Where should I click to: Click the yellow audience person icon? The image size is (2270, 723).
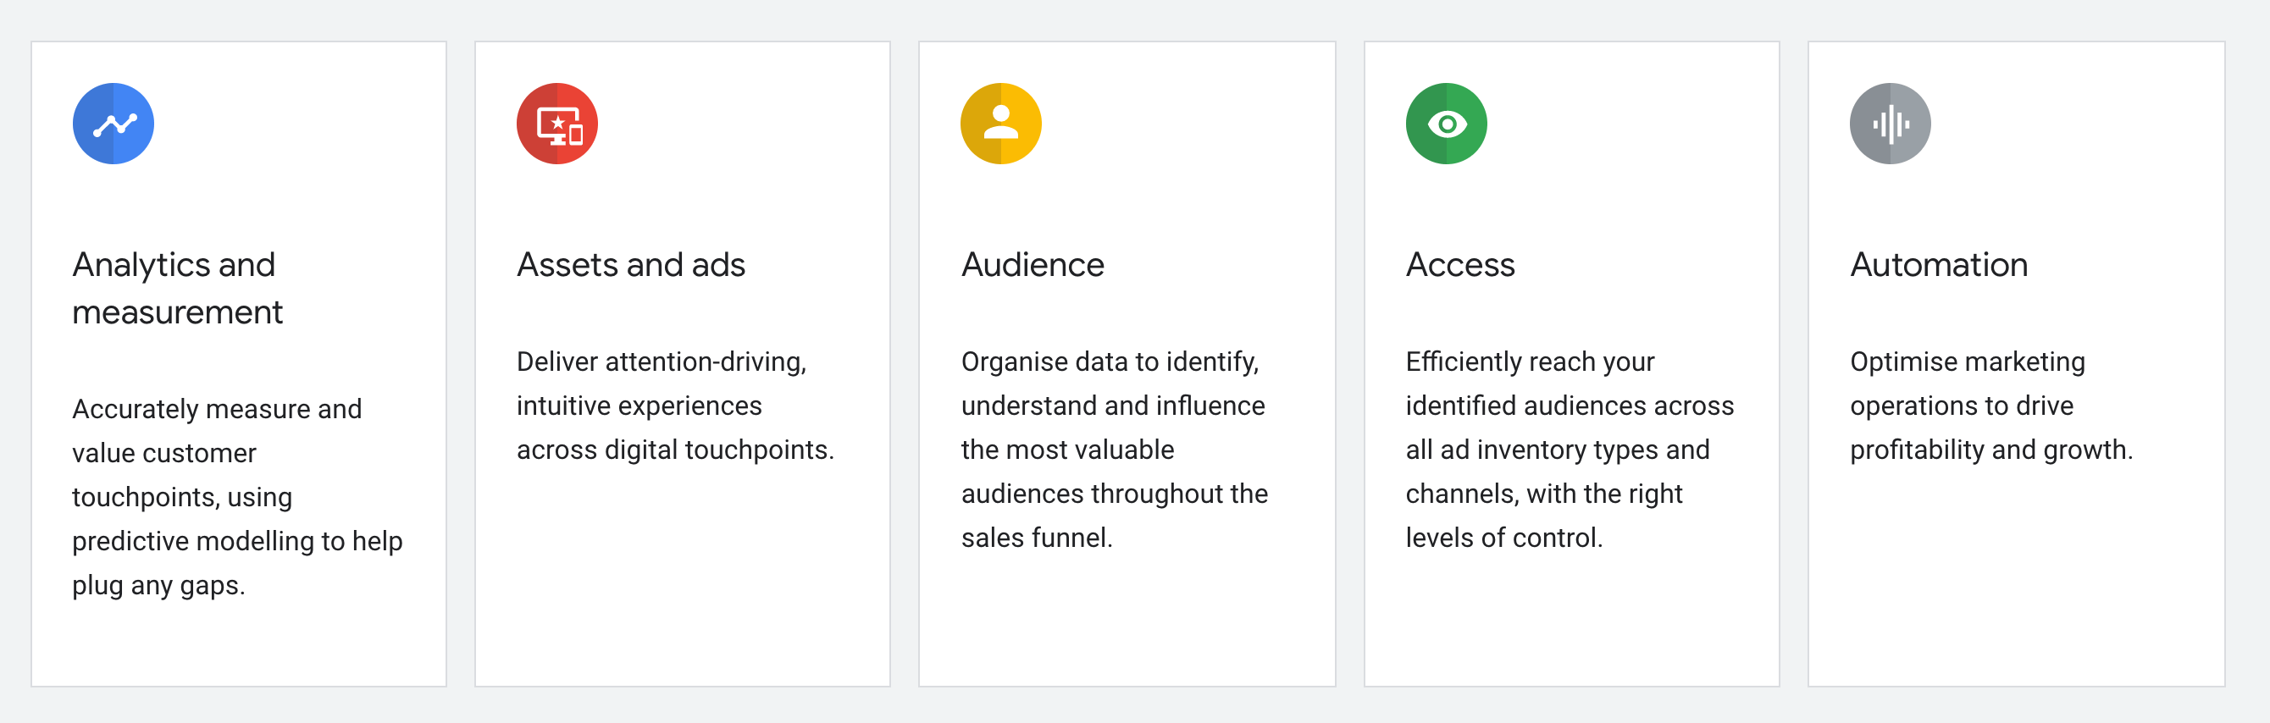pyautogui.click(x=1000, y=124)
